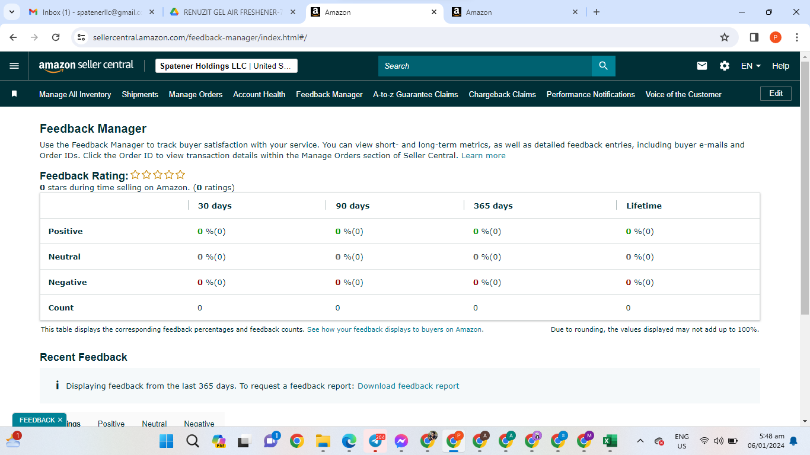The image size is (810, 455).
Task: Select Feedback Manager in nav bar
Action: [329, 94]
